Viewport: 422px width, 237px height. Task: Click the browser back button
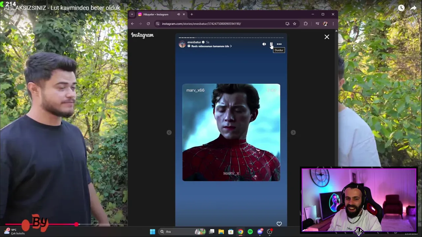(133, 24)
